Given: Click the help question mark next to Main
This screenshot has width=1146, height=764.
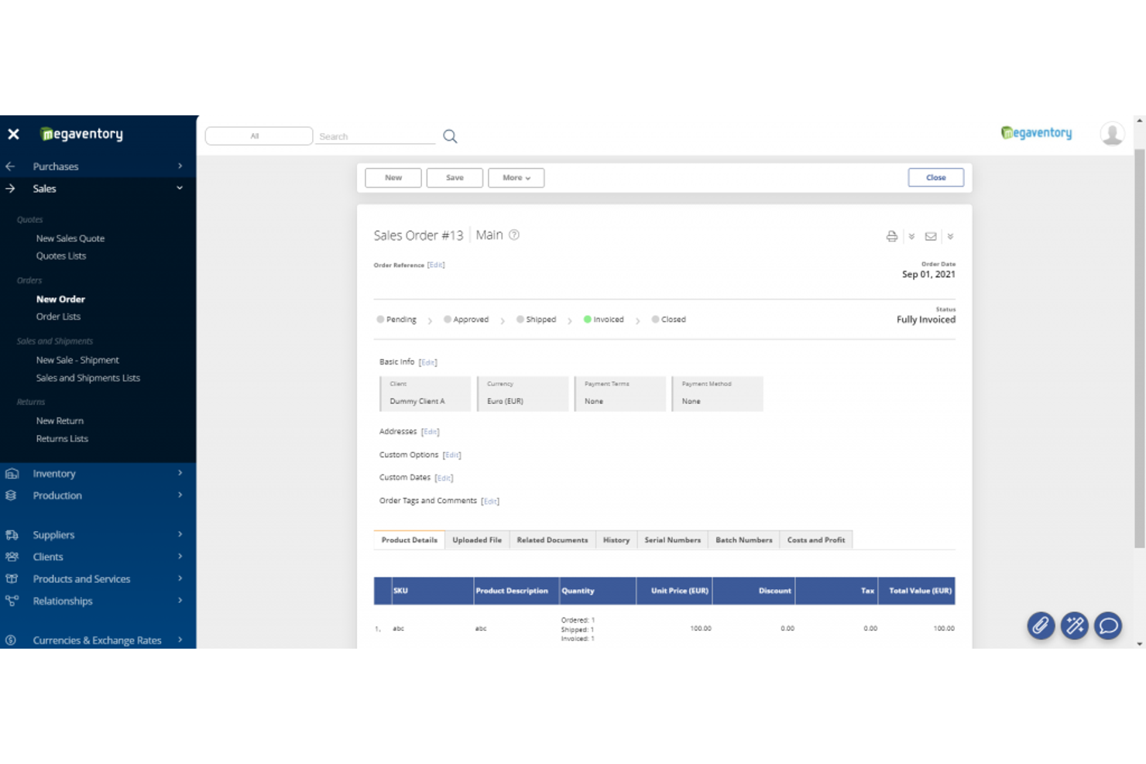Looking at the screenshot, I should tap(514, 235).
